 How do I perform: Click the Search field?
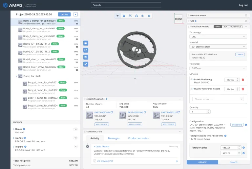click(x=126, y=5)
